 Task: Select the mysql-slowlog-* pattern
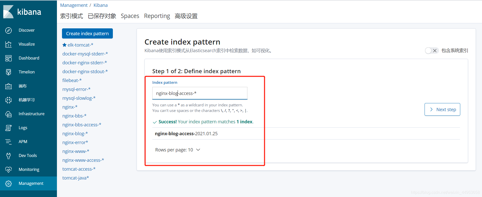click(x=79, y=98)
